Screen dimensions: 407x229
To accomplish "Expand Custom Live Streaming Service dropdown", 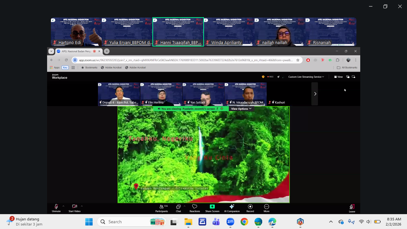I will (x=306, y=77).
